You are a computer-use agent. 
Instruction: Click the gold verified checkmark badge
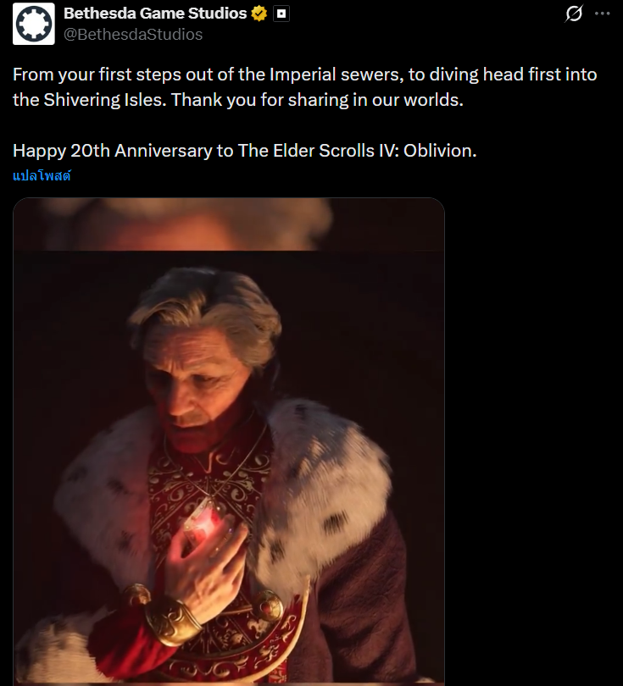click(x=259, y=14)
